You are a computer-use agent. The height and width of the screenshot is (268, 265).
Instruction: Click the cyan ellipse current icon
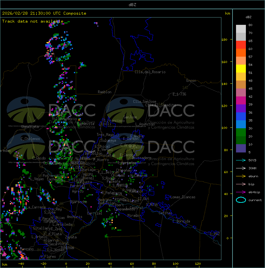(241, 200)
